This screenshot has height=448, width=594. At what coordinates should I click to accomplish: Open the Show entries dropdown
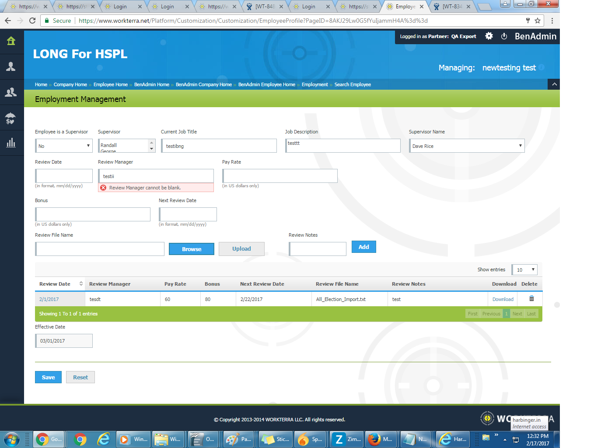[x=524, y=269]
